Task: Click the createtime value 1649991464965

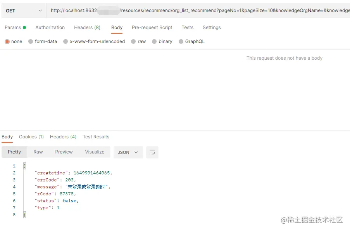Action: (91, 173)
